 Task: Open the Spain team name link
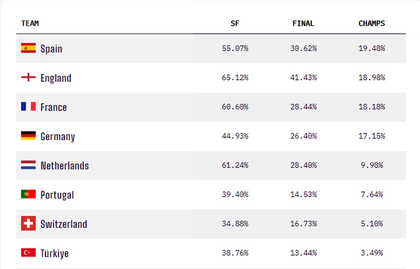pyautogui.click(x=51, y=49)
